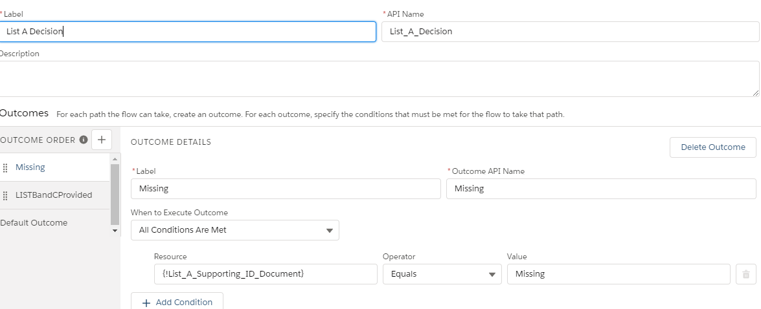Image resolution: width=761 pixels, height=309 pixels.
Task: Click the outcome list scroll down arrow
Action: coord(115,230)
